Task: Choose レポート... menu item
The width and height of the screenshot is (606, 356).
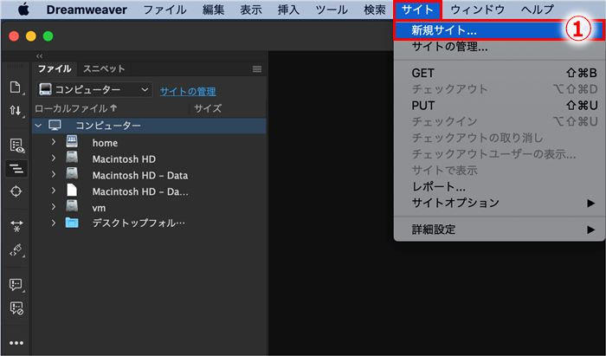Action: tap(500, 187)
